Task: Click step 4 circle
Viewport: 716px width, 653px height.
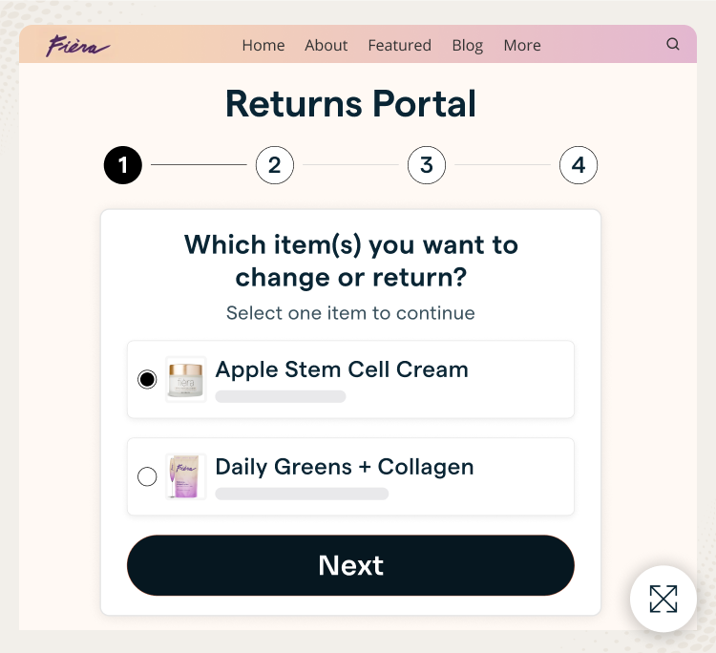Action: tap(578, 165)
